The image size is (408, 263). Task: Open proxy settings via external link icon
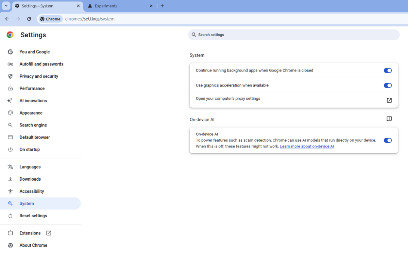389,100
